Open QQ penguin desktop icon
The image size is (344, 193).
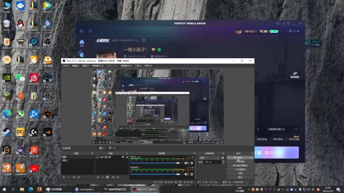[20, 24]
